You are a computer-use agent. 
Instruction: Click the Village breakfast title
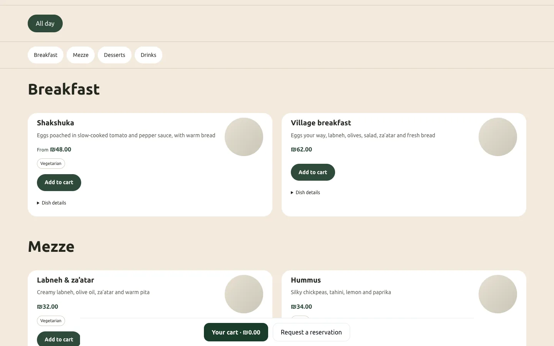[x=321, y=123]
